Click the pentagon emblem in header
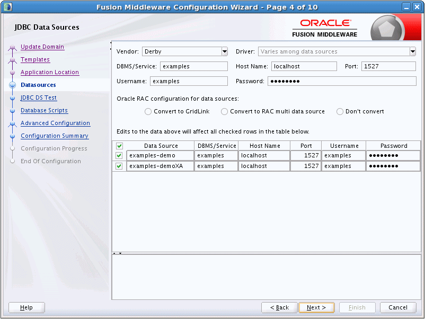Viewport: 425px width, 319px height. pos(386,29)
